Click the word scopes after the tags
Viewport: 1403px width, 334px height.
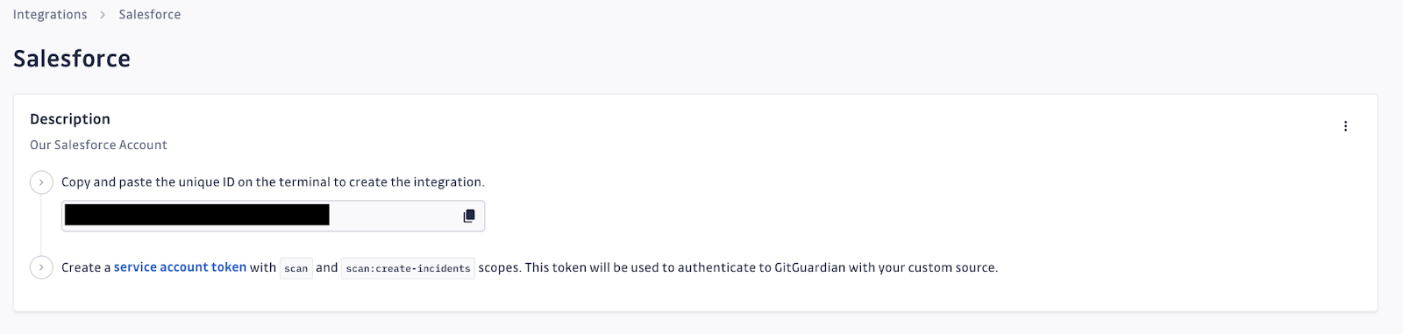[499, 267]
